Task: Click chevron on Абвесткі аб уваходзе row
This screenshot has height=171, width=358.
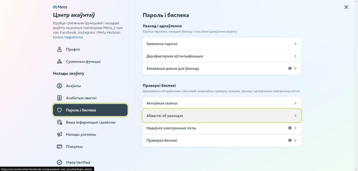Action: (x=295, y=116)
